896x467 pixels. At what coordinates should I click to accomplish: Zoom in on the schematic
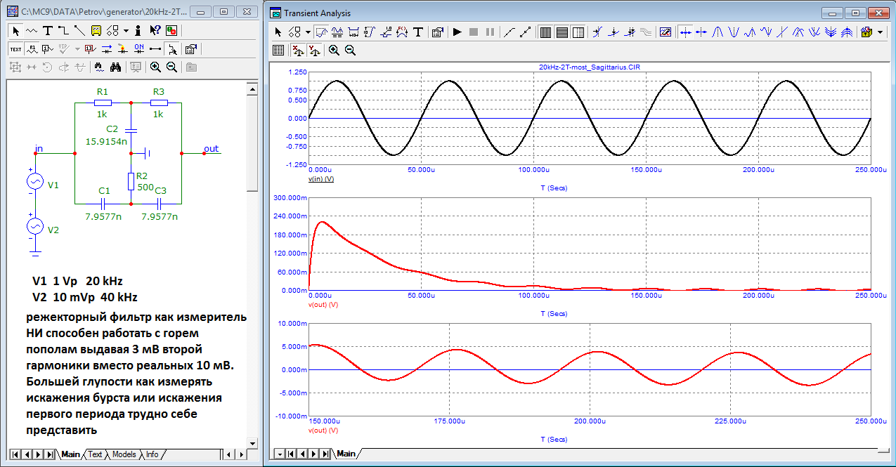[155, 67]
